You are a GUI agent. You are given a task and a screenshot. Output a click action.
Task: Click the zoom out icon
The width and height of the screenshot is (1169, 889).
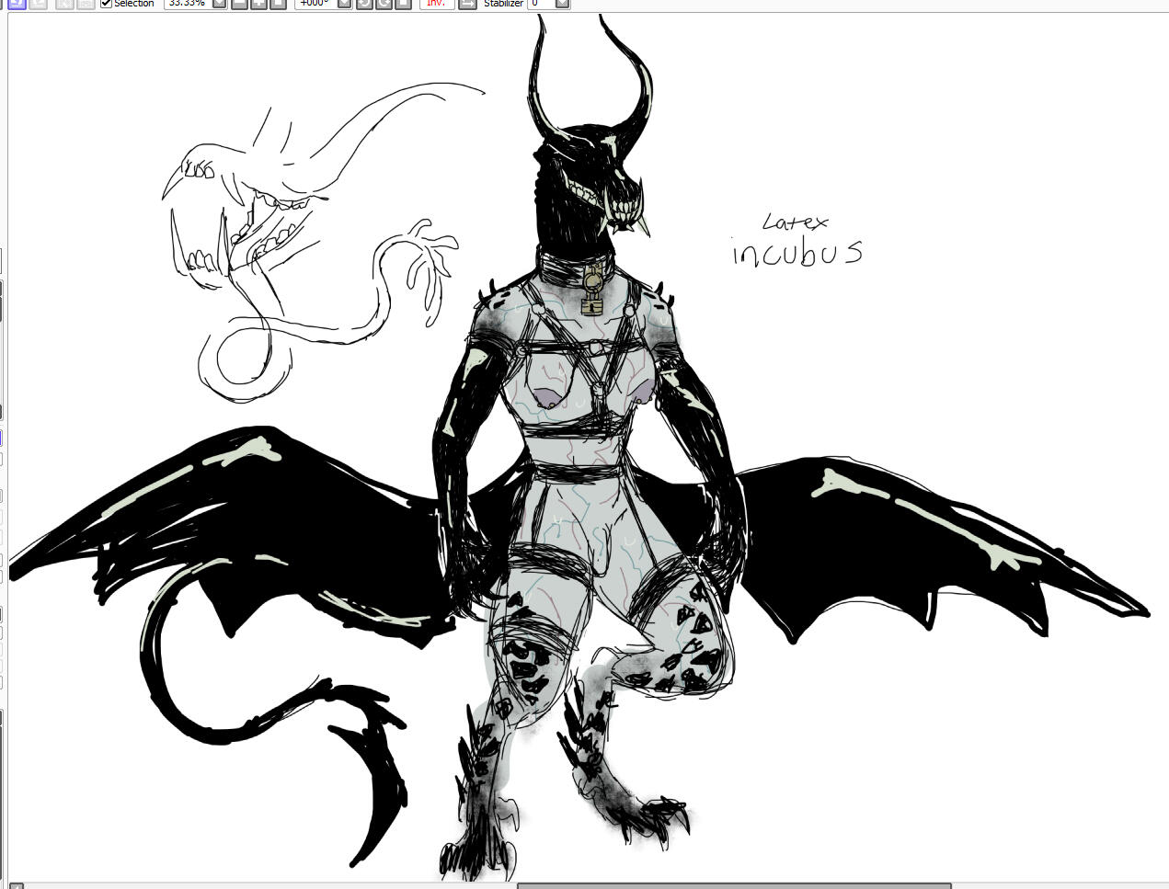click(239, 3)
